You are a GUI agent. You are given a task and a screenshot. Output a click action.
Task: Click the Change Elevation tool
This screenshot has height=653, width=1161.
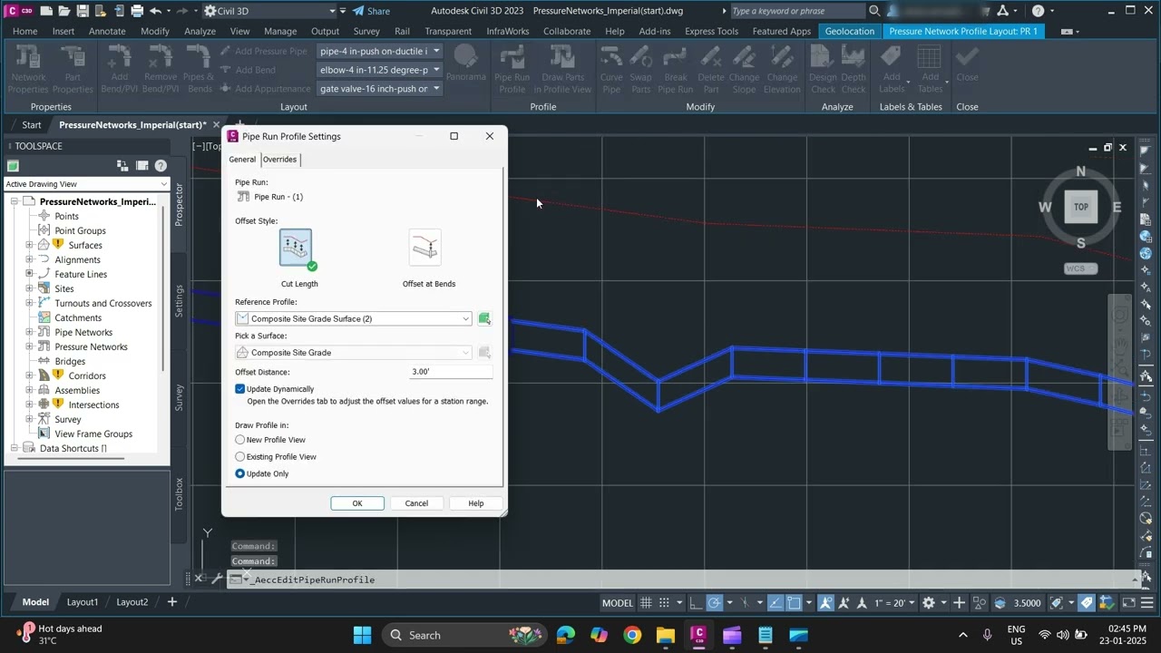coord(782,68)
